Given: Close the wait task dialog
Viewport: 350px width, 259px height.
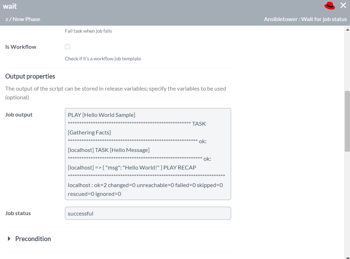Looking at the screenshot, I should click(343, 5).
